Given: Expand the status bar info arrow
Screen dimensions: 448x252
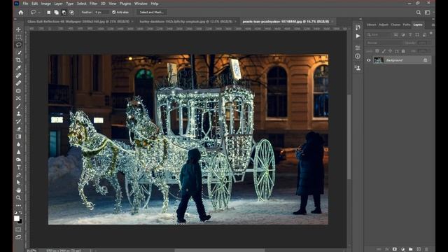Looking at the screenshot, I should [x=91, y=251].
